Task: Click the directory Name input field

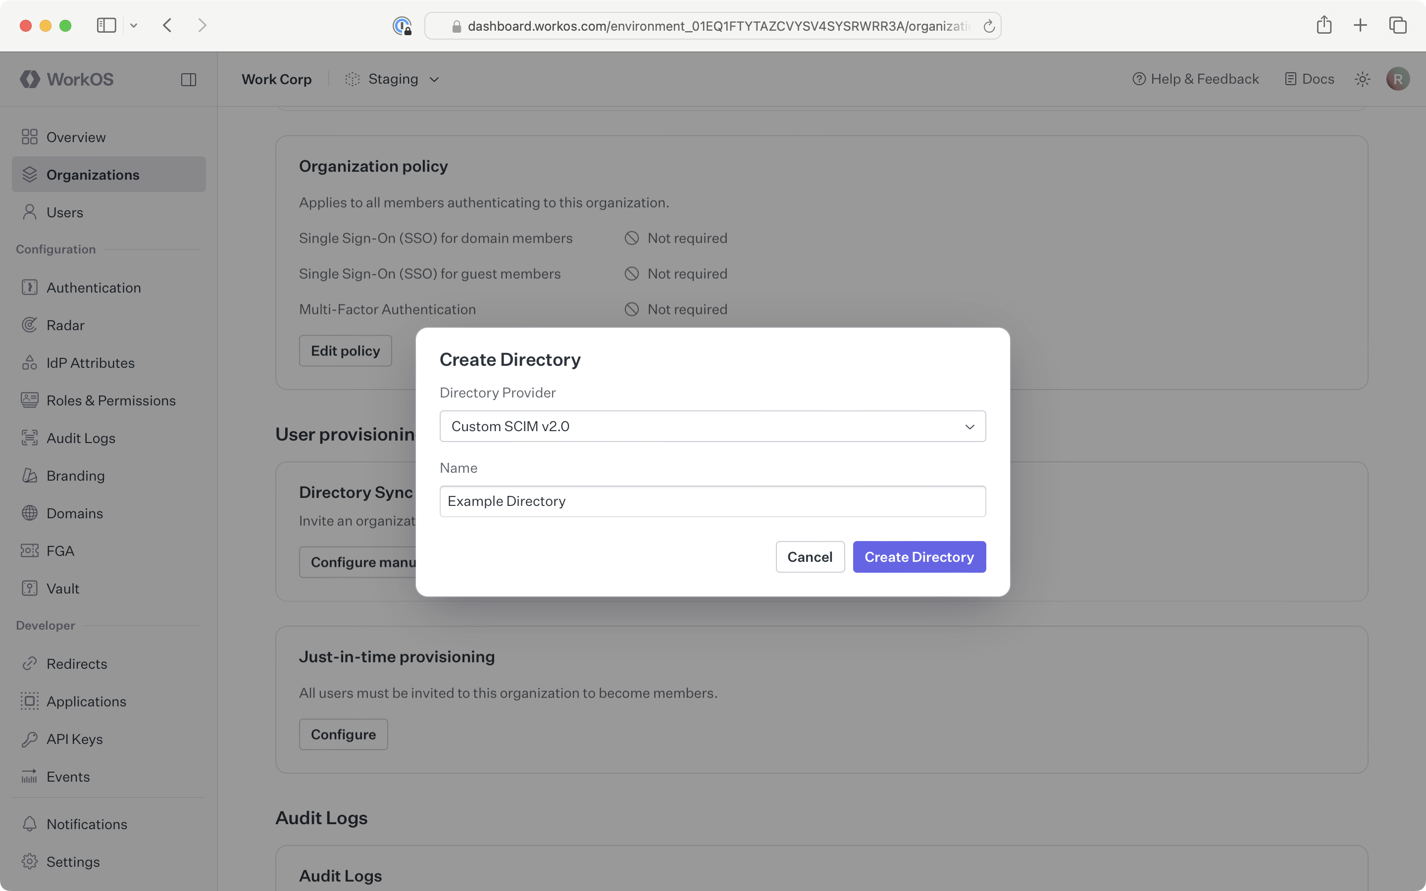Action: click(712, 501)
